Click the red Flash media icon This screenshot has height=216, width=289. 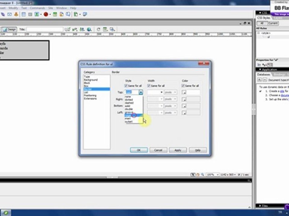46,14
